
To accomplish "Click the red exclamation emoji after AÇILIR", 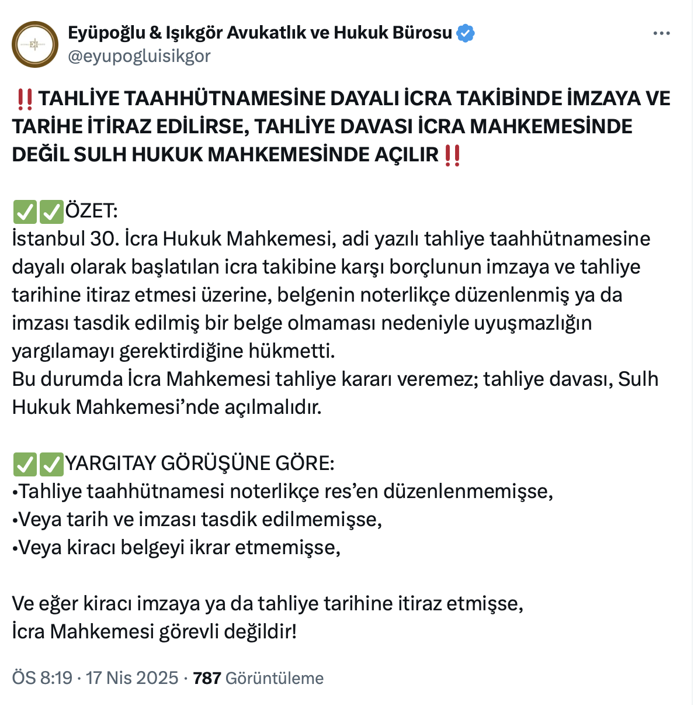I will (x=452, y=155).
